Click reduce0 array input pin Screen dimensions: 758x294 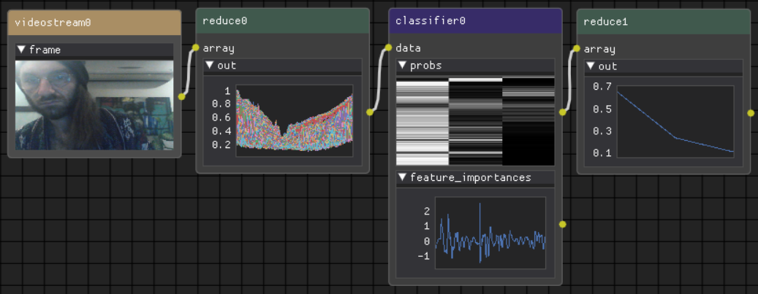[x=195, y=48]
